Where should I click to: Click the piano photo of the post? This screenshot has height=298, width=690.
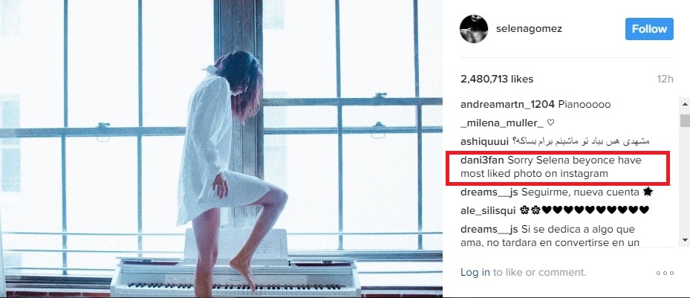221,149
